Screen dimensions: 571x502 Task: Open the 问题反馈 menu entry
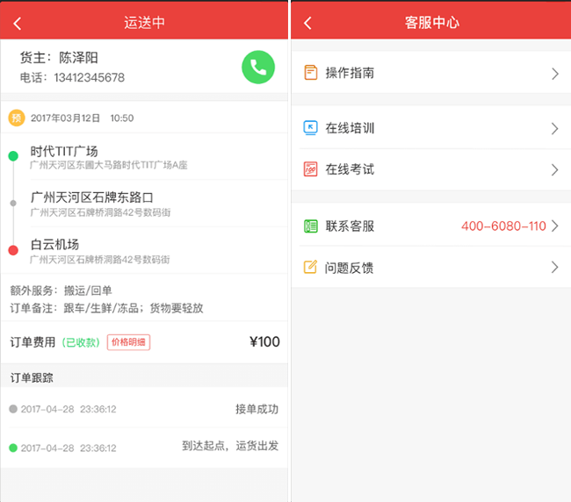point(431,268)
